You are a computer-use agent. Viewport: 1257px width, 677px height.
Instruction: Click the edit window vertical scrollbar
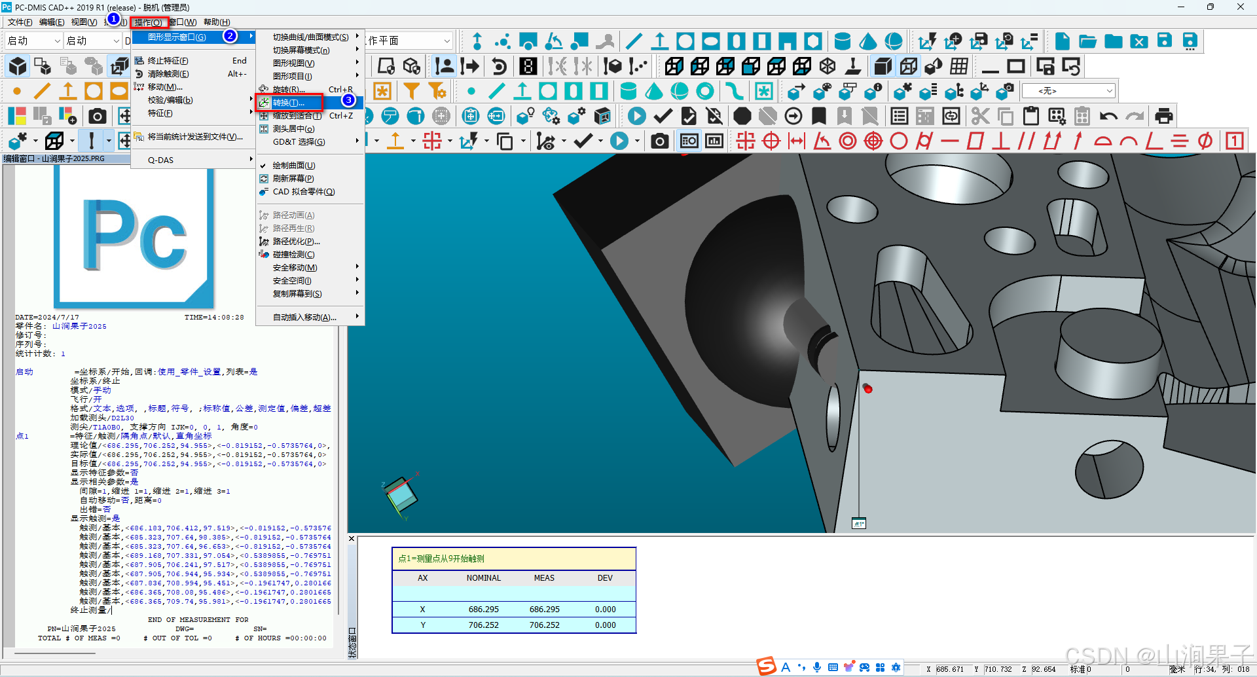point(338,471)
